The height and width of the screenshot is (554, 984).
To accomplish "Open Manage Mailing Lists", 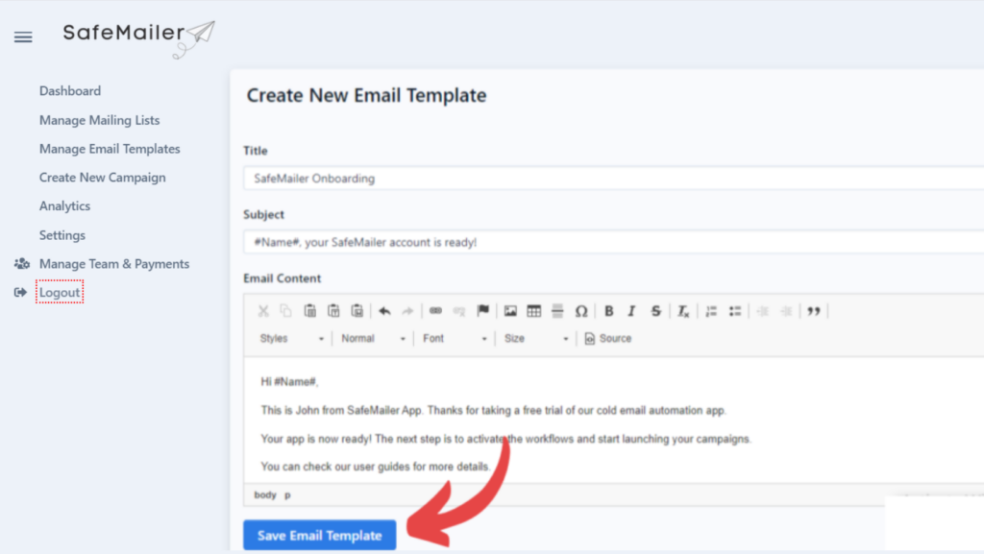I will pyautogui.click(x=99, y=120).
